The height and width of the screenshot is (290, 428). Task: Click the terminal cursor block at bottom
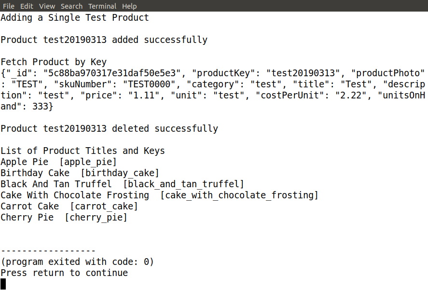point(3,284)
